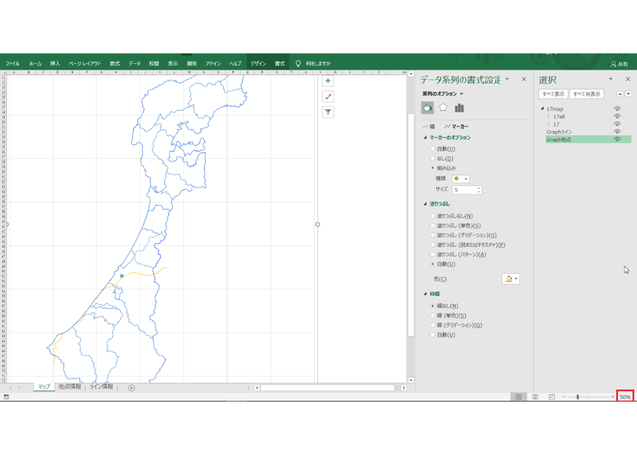Click the horizontal scrollbar right arrow
Viewport: 637px width, 455px height.
pos(404,388)
